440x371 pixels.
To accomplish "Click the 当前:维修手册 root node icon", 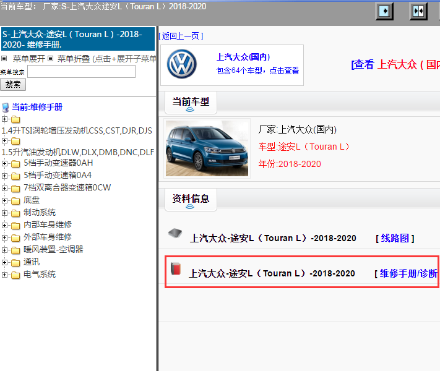I will pyautogui.click(x=6, y=108).
